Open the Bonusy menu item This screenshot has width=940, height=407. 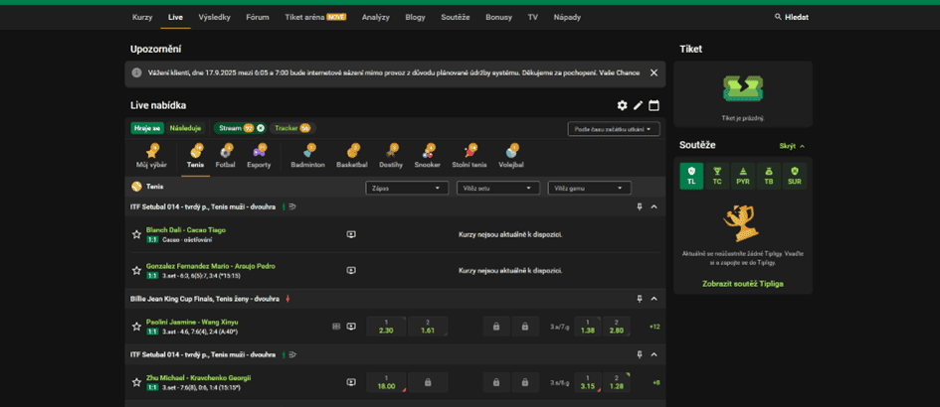[498, 17]
